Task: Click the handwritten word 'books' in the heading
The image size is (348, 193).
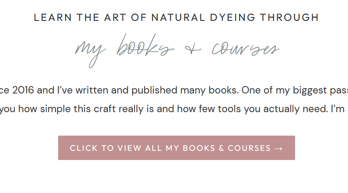Action: click(x=145, y=46)
